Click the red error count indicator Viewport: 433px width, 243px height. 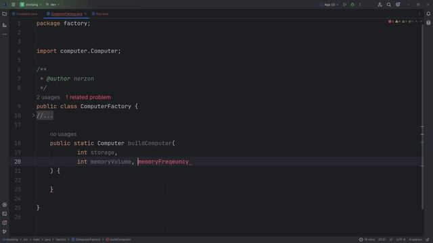point(391,21)
